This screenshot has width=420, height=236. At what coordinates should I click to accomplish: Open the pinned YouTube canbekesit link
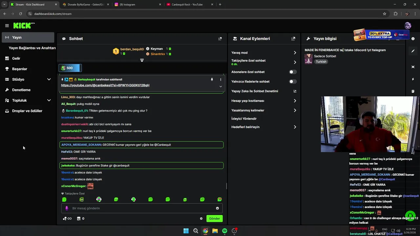[x=105, y=85]
